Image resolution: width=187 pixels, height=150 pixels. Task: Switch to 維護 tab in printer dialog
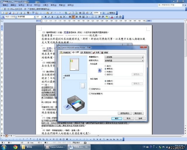105,52
